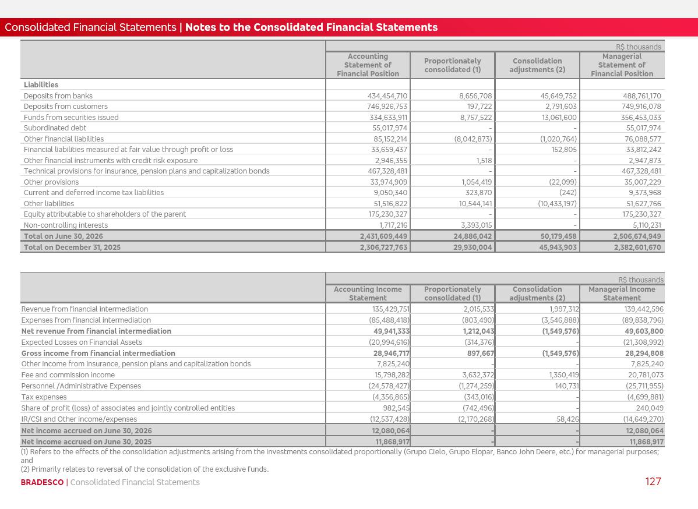The height and width of the screenshot is (509, 698).
Task: Select the Deposits from banks row label
Action: point(58,96)
